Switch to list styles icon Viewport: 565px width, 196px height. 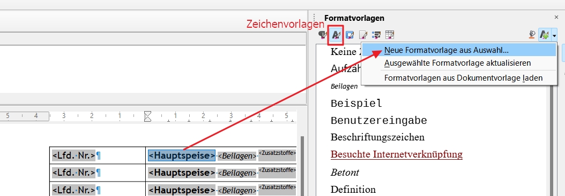(x=376, y=35)
